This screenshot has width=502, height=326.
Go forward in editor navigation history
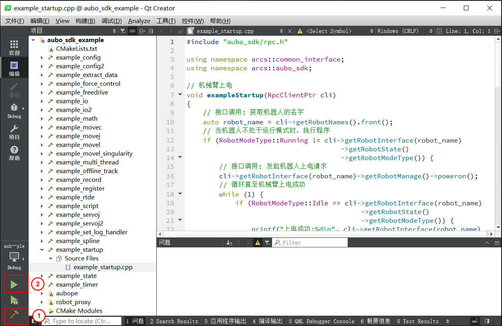click(x=171, y=31)
